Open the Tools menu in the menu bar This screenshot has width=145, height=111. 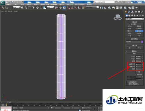coord(16,5)
